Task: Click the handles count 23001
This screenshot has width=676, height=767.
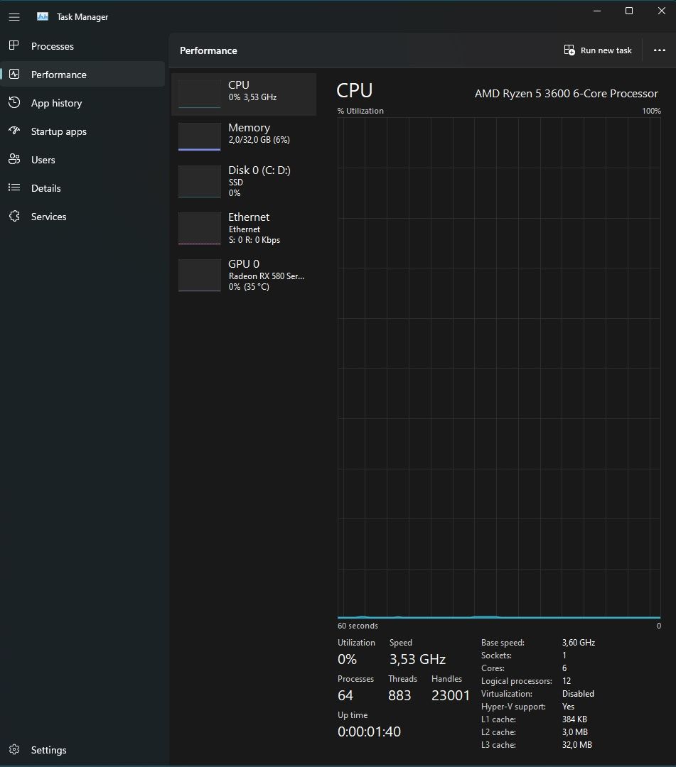Action: tap(451, 695)
